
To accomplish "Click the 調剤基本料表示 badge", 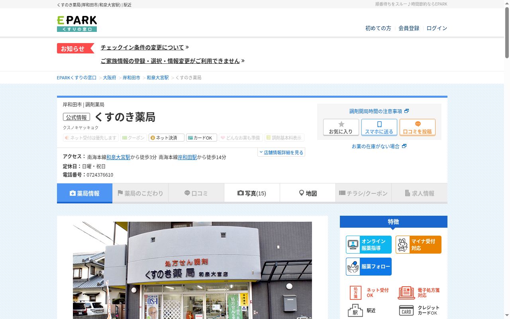I will (x=284, y=138).
